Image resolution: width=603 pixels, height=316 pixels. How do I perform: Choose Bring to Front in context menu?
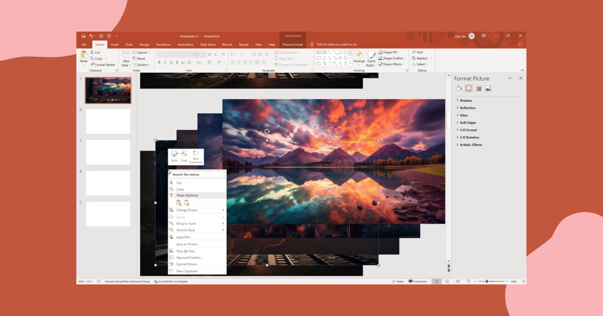click(x=197, y=224)
